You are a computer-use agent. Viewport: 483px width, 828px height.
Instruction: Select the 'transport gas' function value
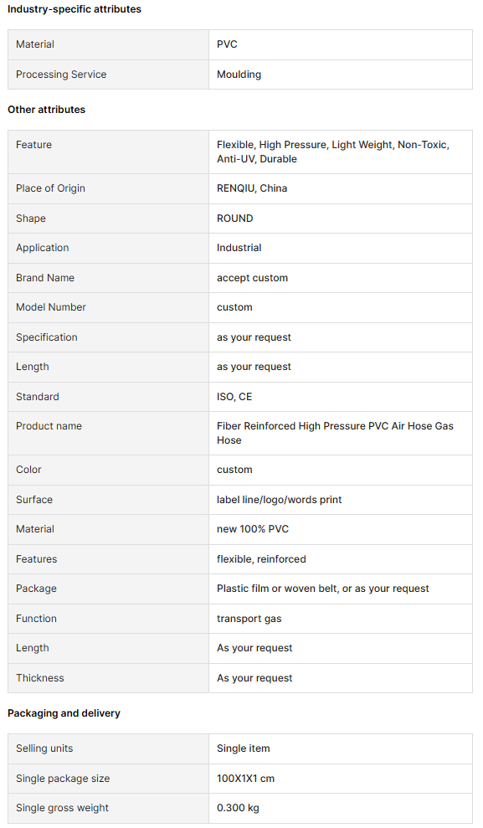249,619
